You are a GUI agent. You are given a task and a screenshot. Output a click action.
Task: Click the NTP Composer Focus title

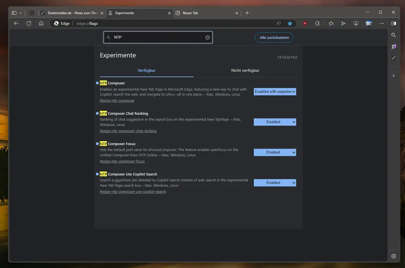pyautogui.click(x=117, y=144)
